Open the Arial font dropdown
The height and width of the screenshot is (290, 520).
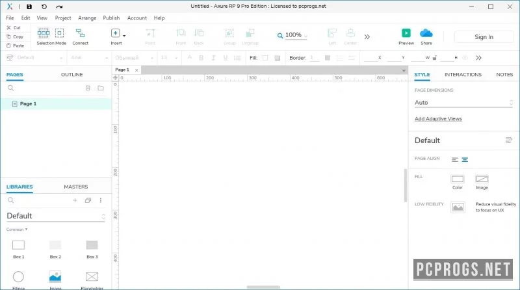pos(89,58)
